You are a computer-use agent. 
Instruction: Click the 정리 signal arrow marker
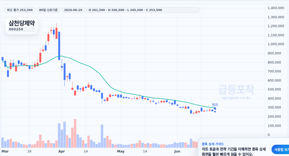[x=215, y=109]
